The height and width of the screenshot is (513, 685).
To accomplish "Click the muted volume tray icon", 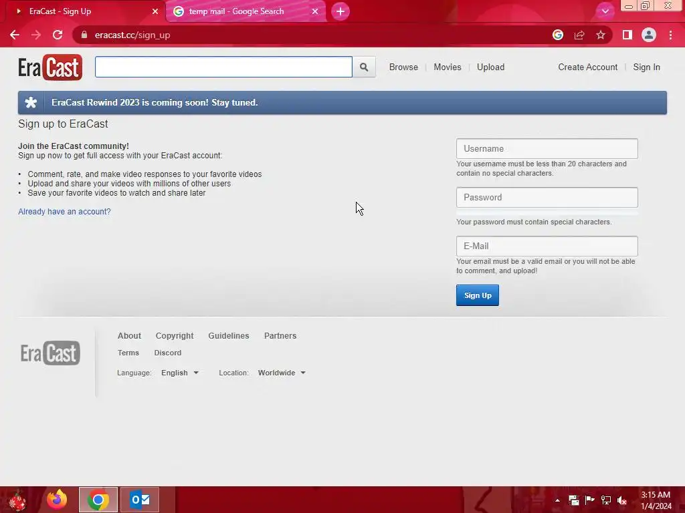I will [x=622, y=500].
